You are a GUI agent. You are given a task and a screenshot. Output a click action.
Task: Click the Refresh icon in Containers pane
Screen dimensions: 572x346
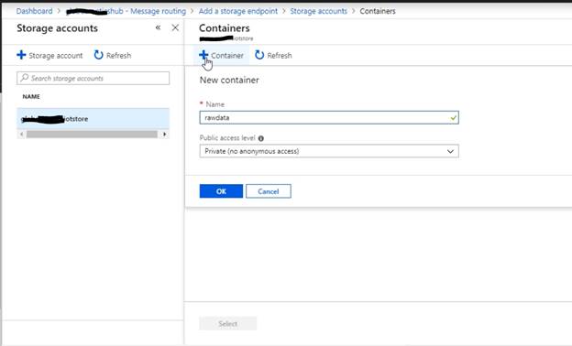click(x=259, y=55)
